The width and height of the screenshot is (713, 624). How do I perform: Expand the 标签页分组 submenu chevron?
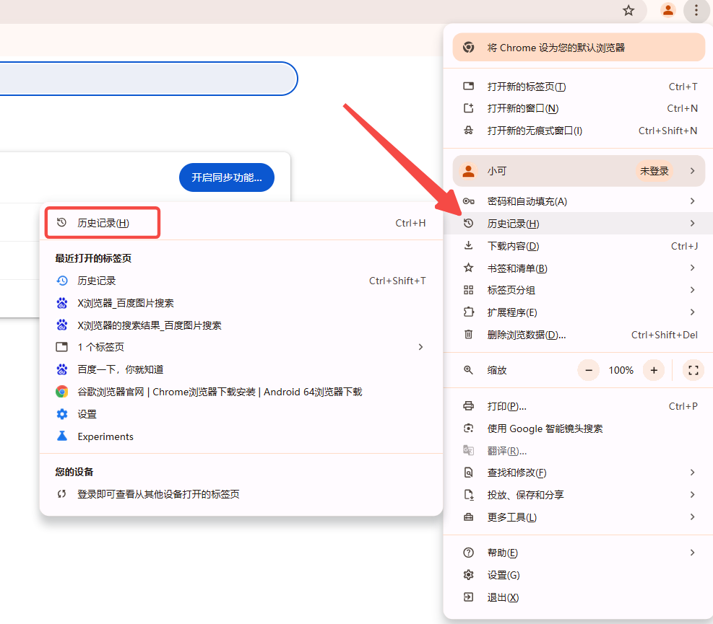click(692, 290)
